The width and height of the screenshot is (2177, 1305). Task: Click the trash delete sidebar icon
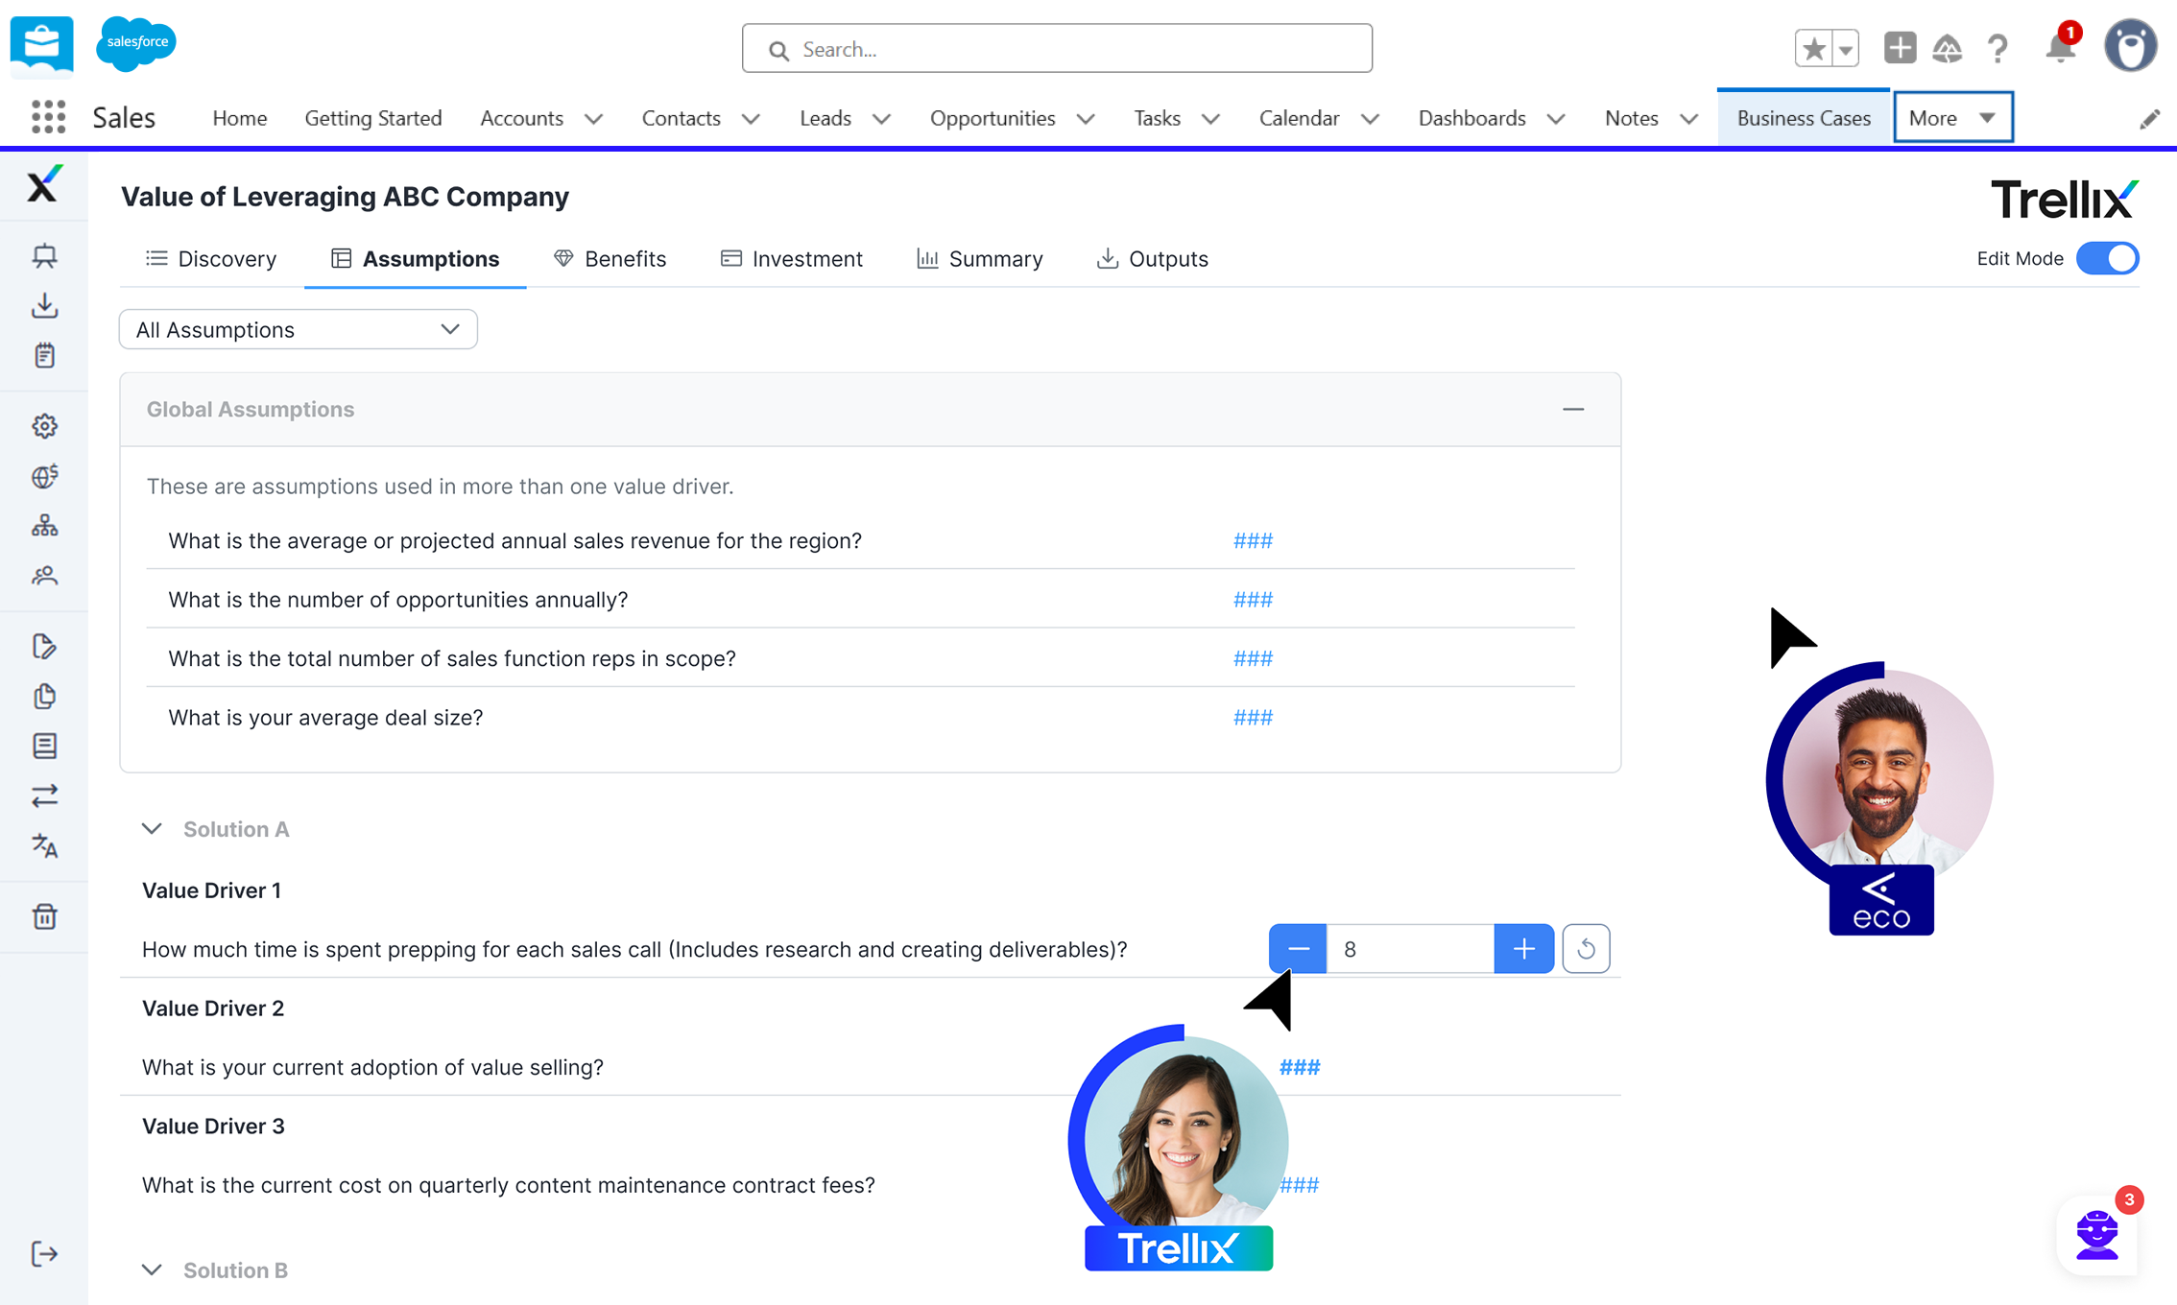click(x=44, y=915)
